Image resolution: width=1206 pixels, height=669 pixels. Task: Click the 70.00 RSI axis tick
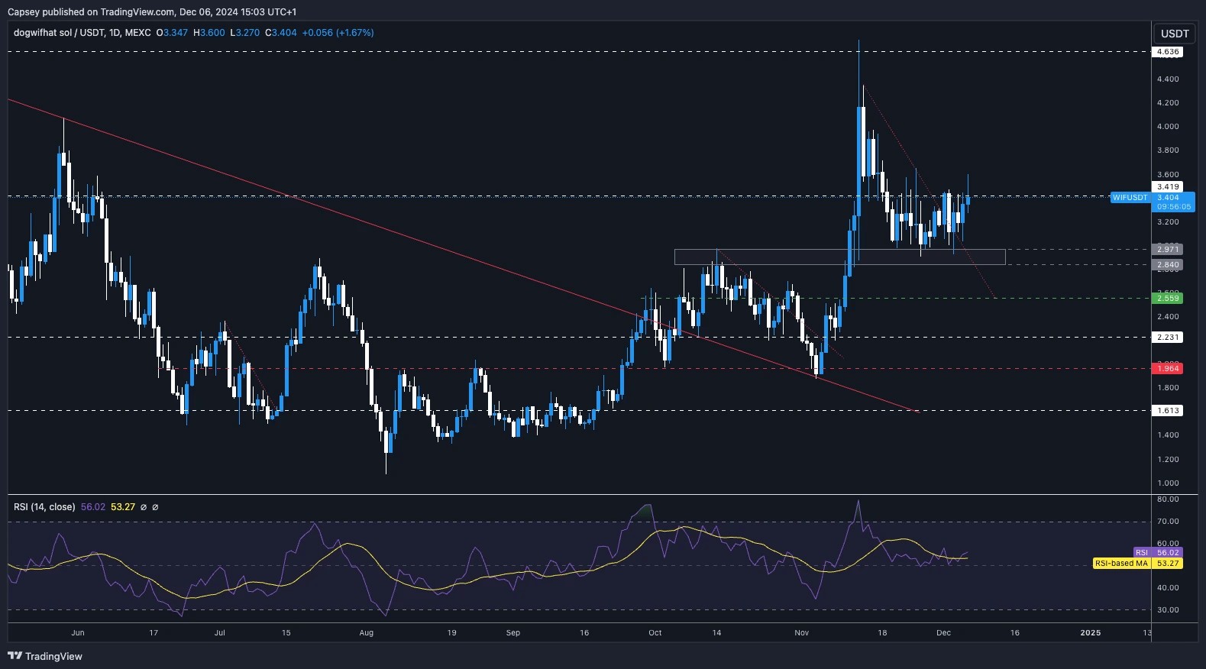point(1168,522)
